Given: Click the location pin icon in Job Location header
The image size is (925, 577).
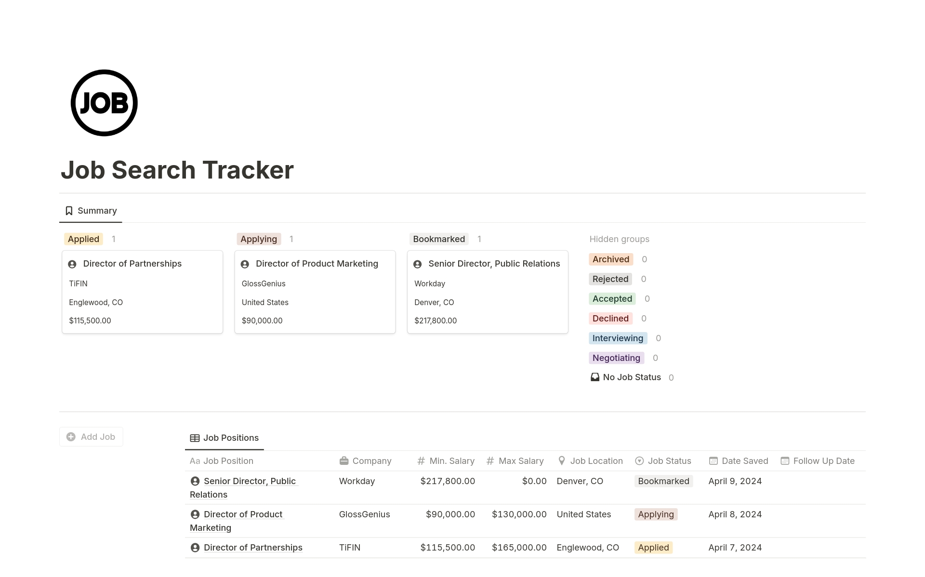Looking at the screenshot, I should [562, 461].
